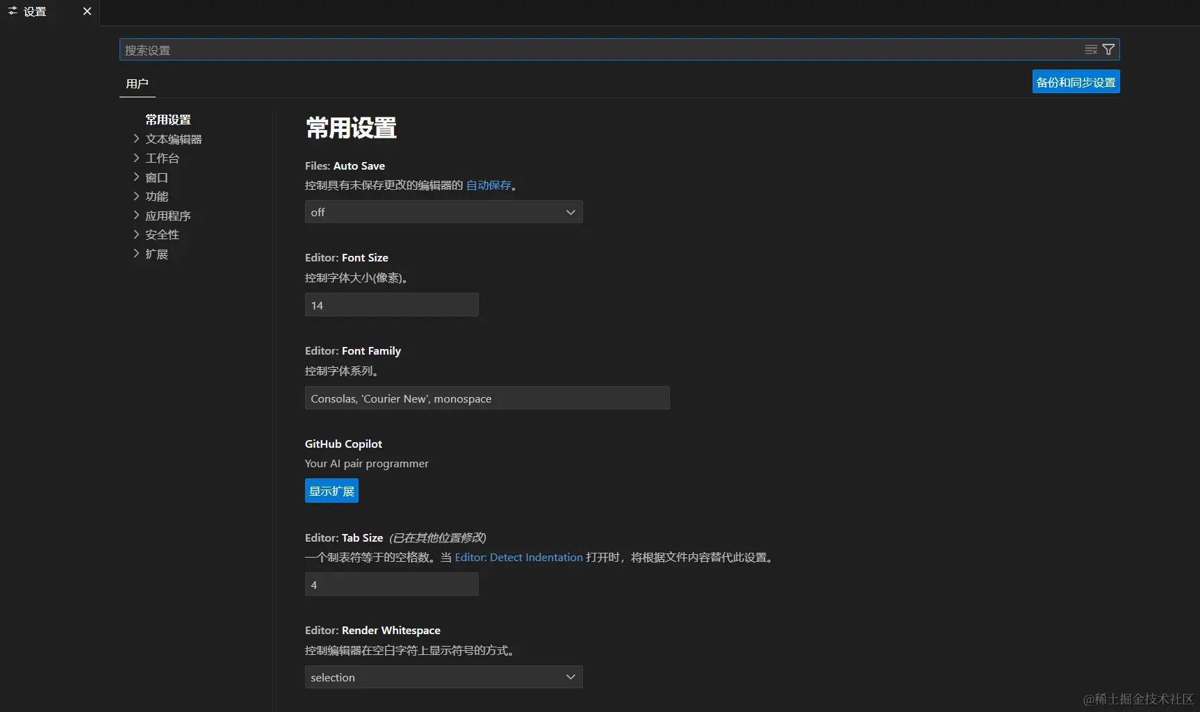Select the 设置 editor tab
The image size is (1200, 712).
(x=49, y=12)
